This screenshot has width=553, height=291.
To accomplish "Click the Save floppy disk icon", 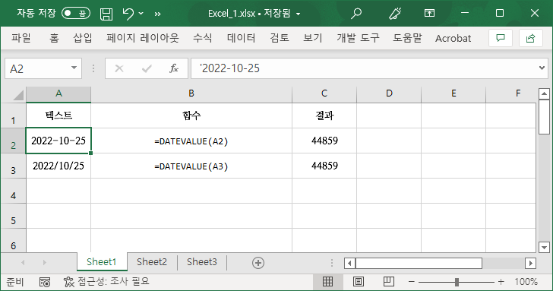I will click(106, 14).
